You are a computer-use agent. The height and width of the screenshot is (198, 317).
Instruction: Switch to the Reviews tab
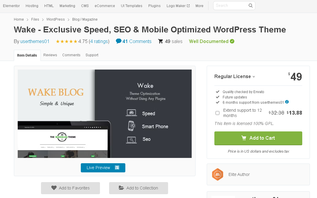pyautogui.click(x=50, y=55)
